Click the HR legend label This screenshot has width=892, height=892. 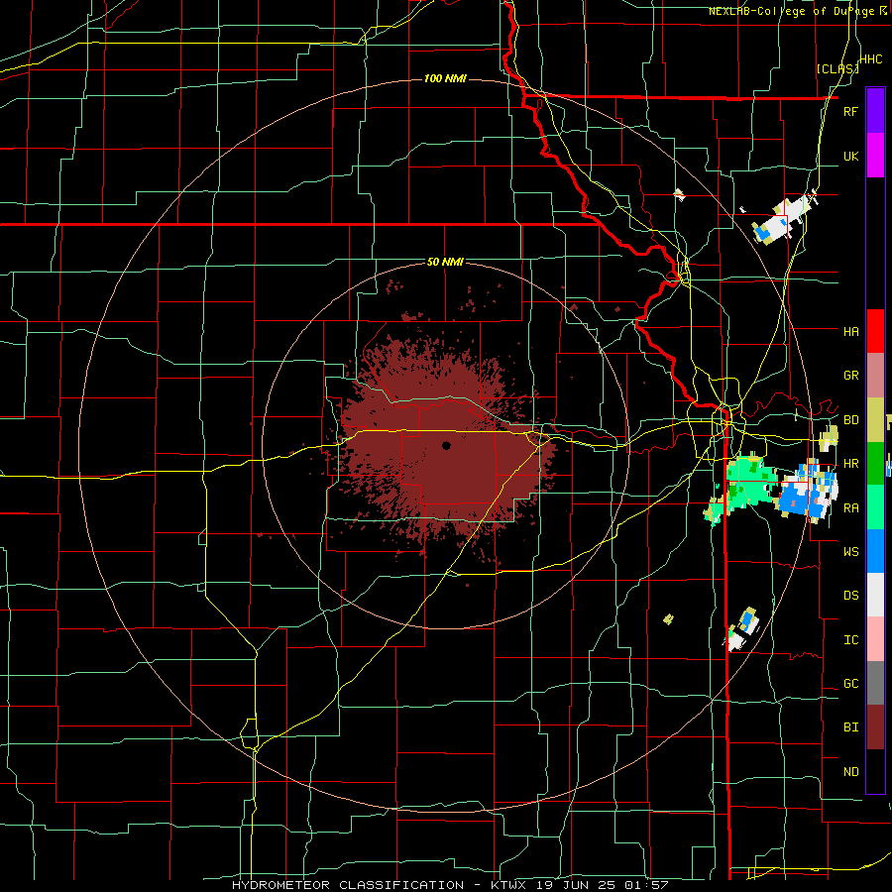[x=850, y=464]
